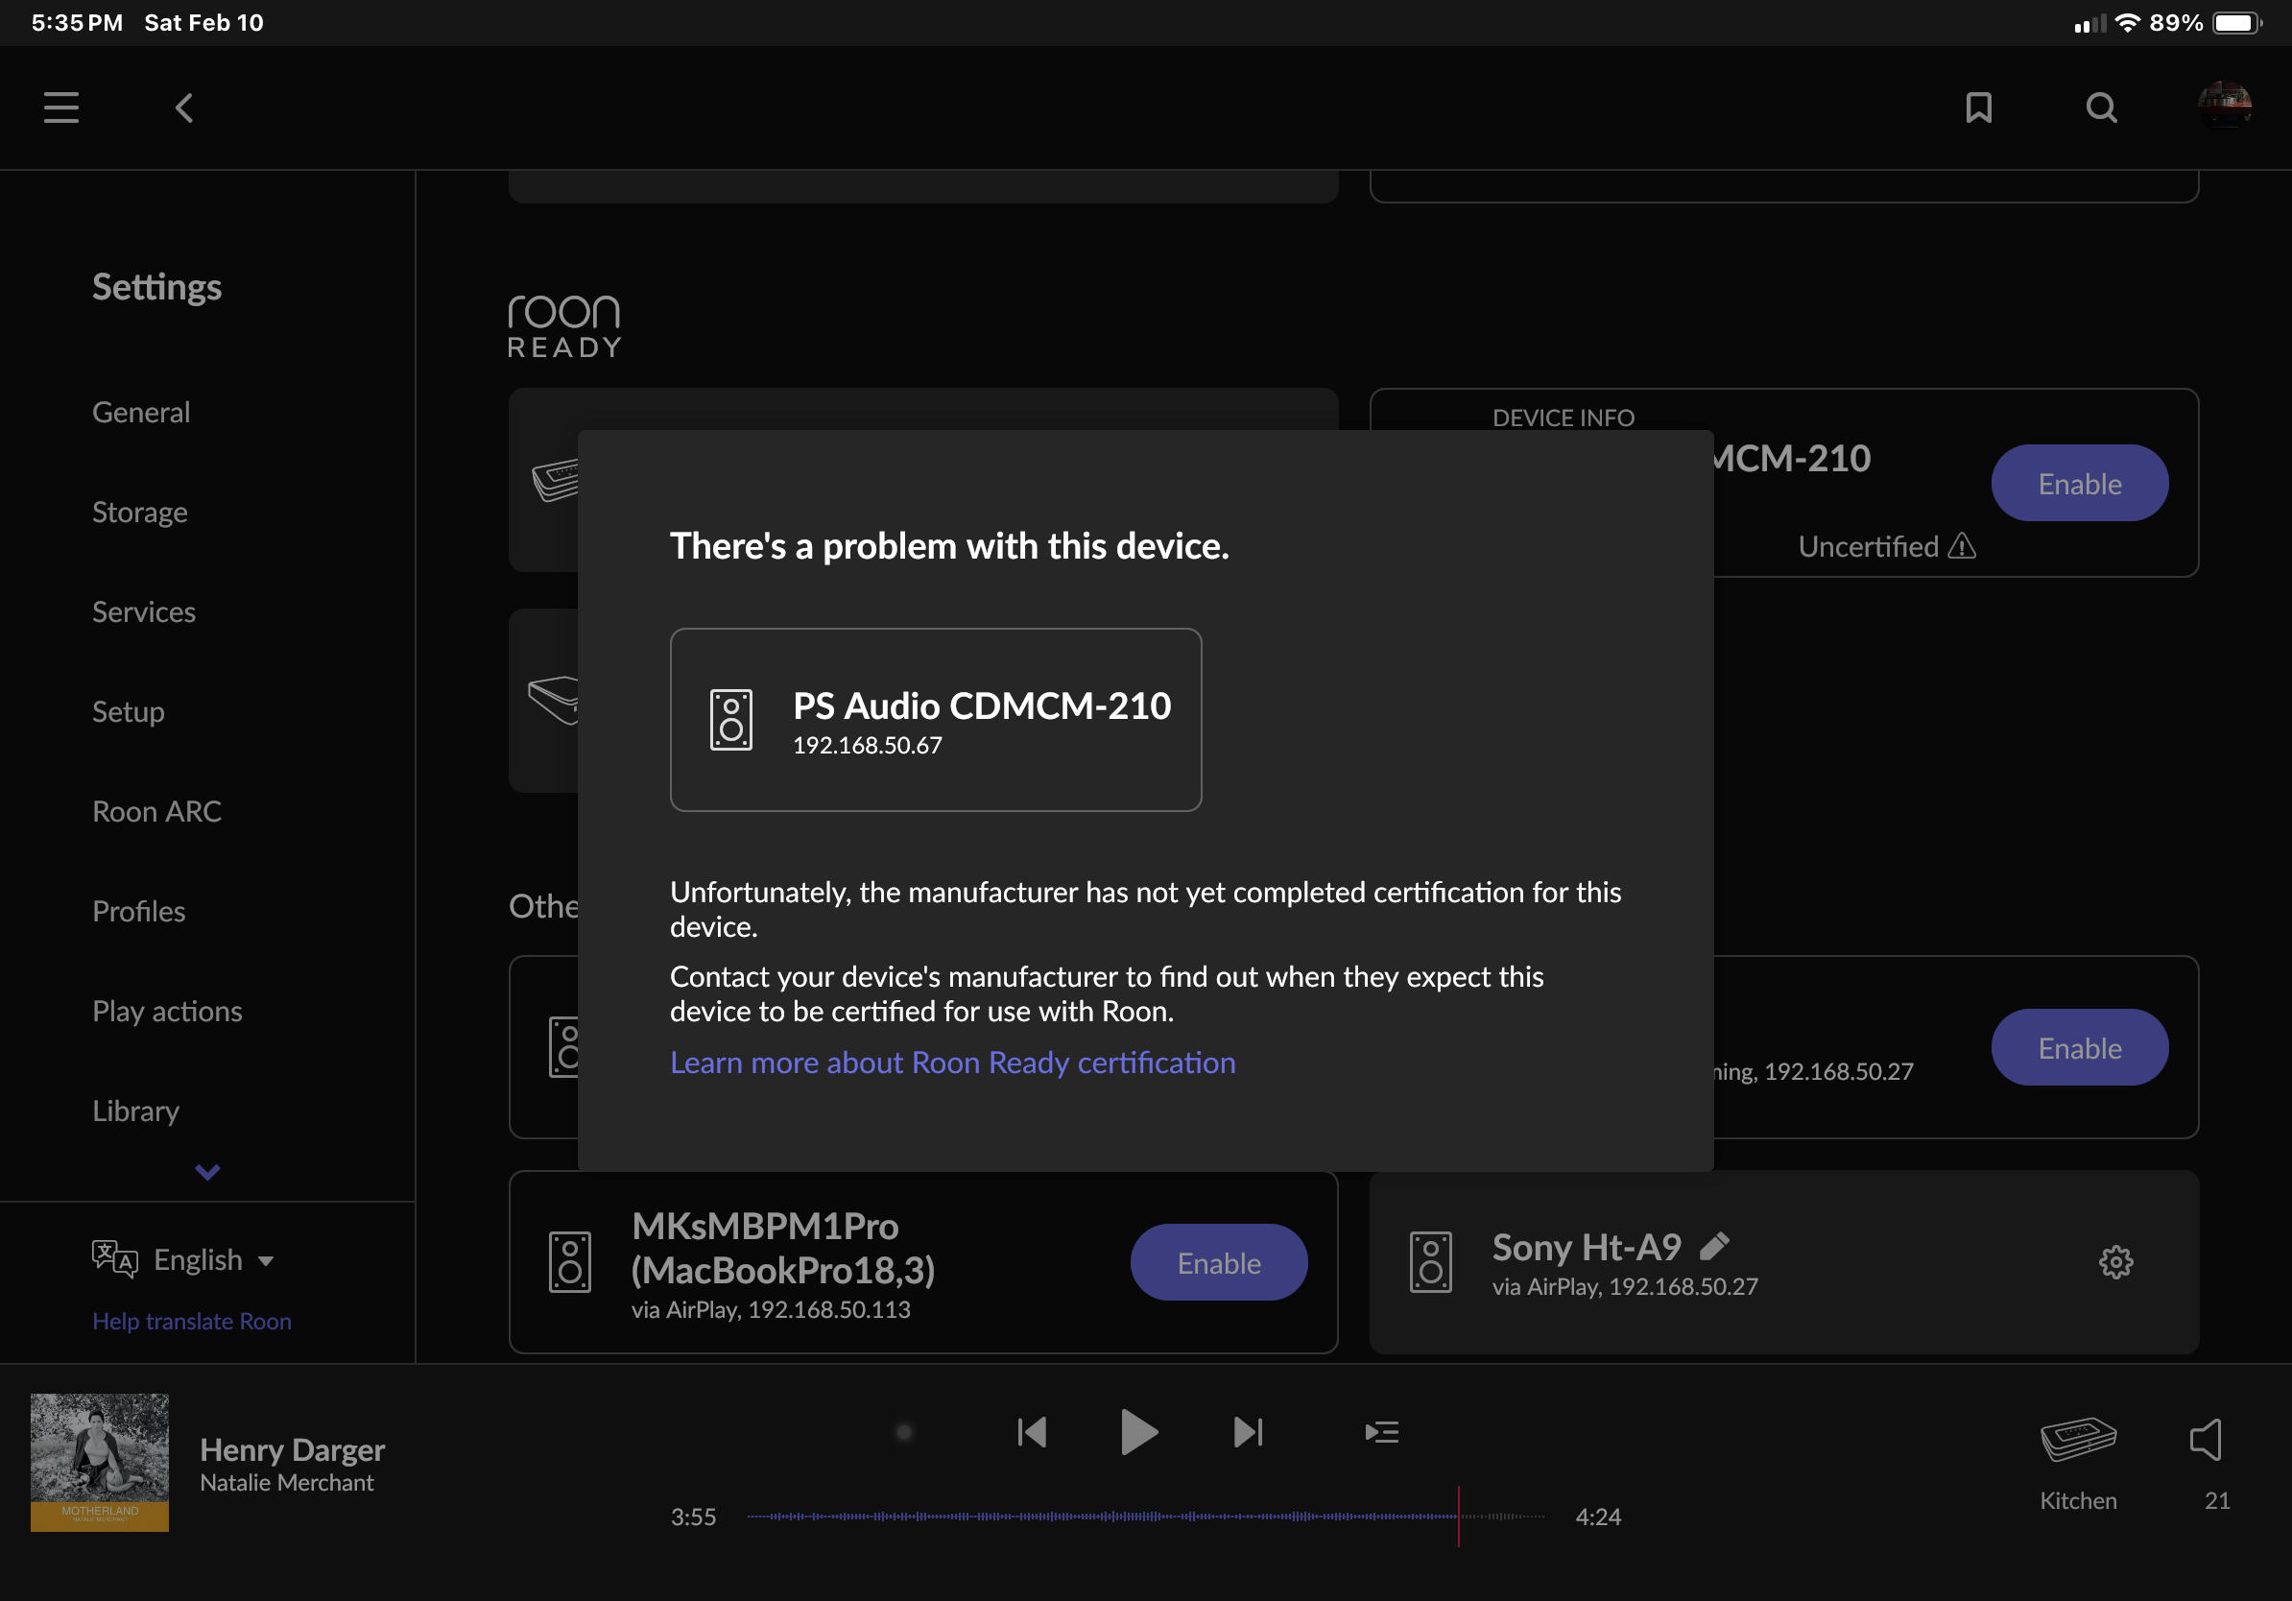2292x1601 pixels.
Task: Click speaker icon in PS Audio dialog card
Action: pyautogui.click(x=730, y=720)
